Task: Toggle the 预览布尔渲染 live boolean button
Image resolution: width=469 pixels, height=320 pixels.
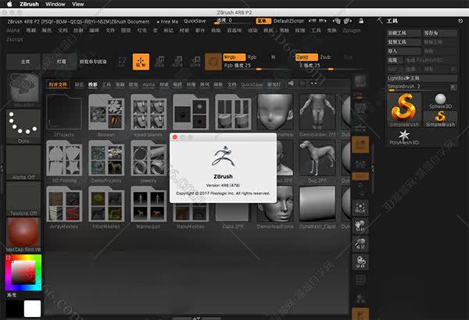Action: tap(93, 62)
